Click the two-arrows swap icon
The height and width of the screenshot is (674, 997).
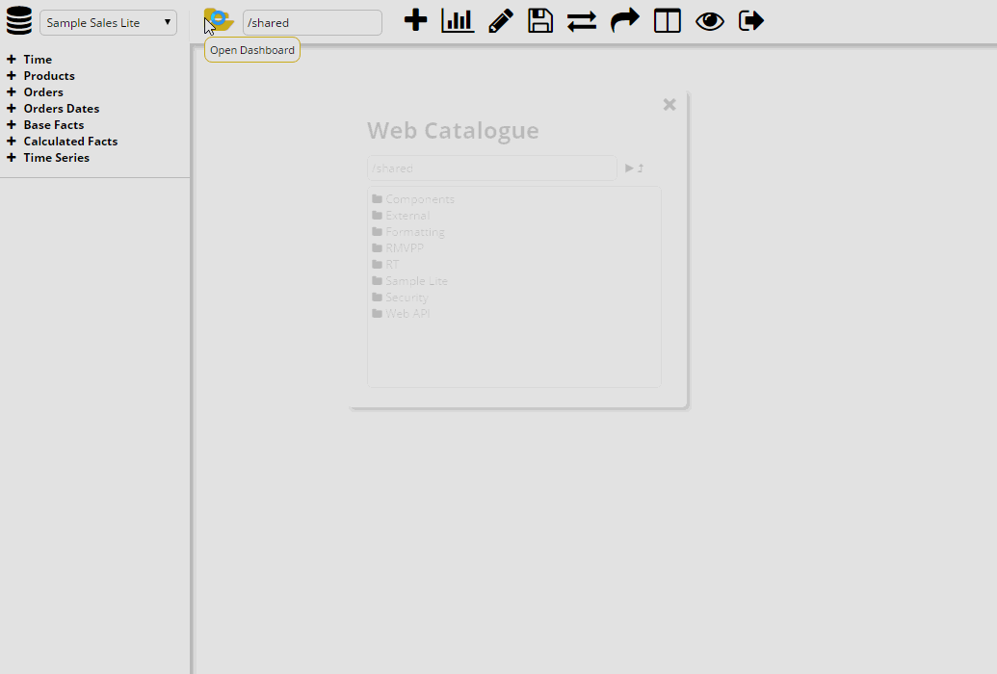pyautogui.click(x=582, y=21)
